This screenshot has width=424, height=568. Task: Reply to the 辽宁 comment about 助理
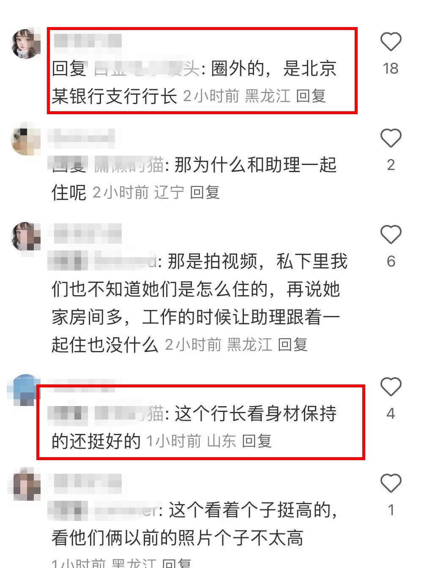click(x=205, y=193)
